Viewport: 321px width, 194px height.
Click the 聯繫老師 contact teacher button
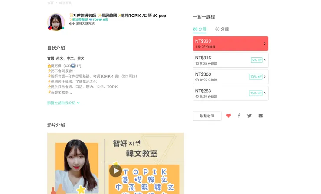[207, 116]
